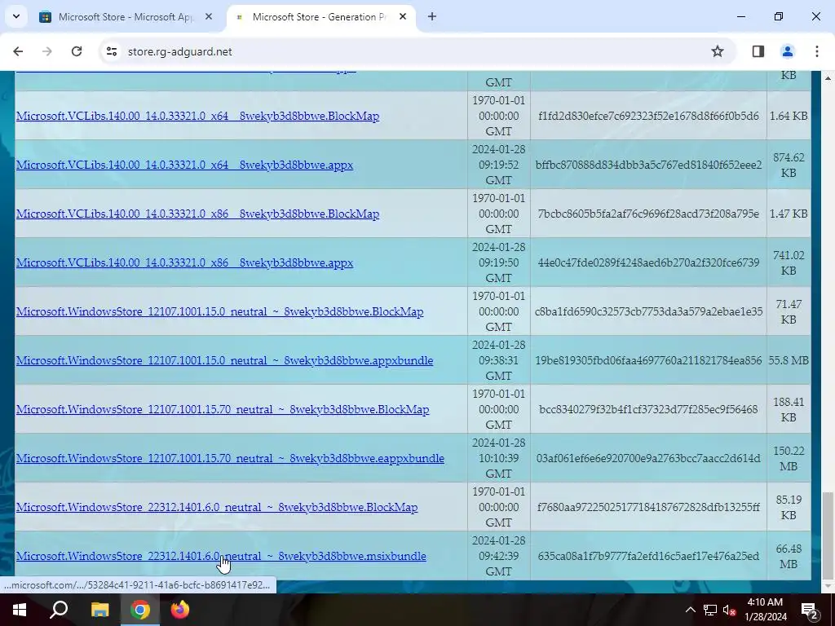Open the network status tray icon

pos(710,610)
